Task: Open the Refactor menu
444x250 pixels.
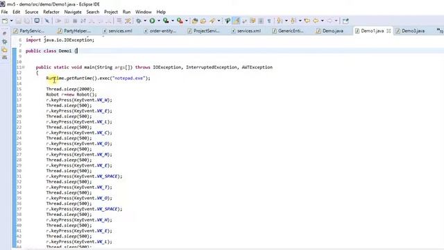Action: point(51,12)
